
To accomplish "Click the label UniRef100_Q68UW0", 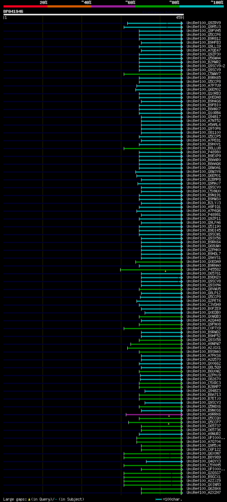I will 204,246.
